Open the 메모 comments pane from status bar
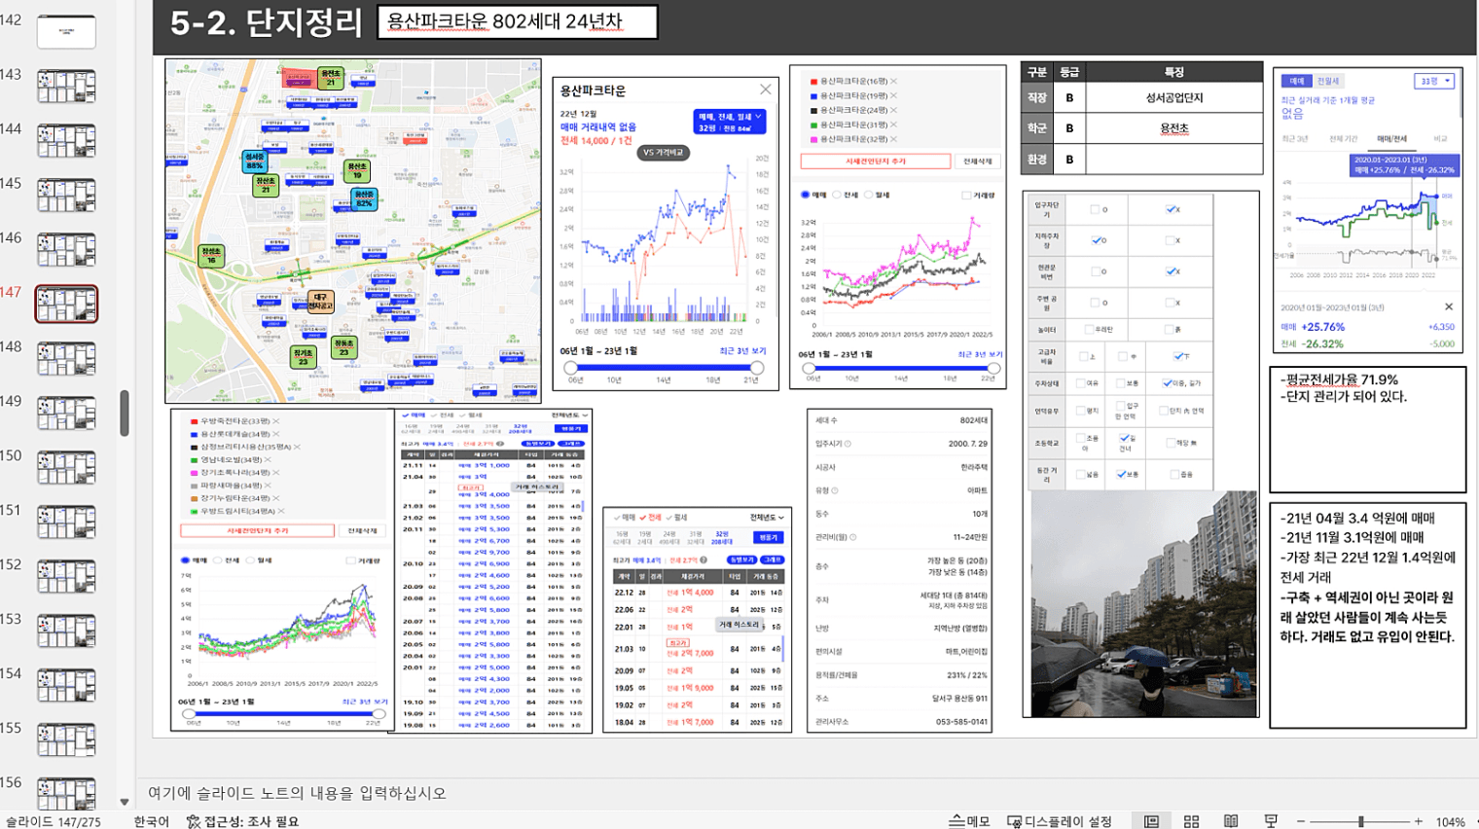Viewport: 1479px width, 829px height. 970,821
